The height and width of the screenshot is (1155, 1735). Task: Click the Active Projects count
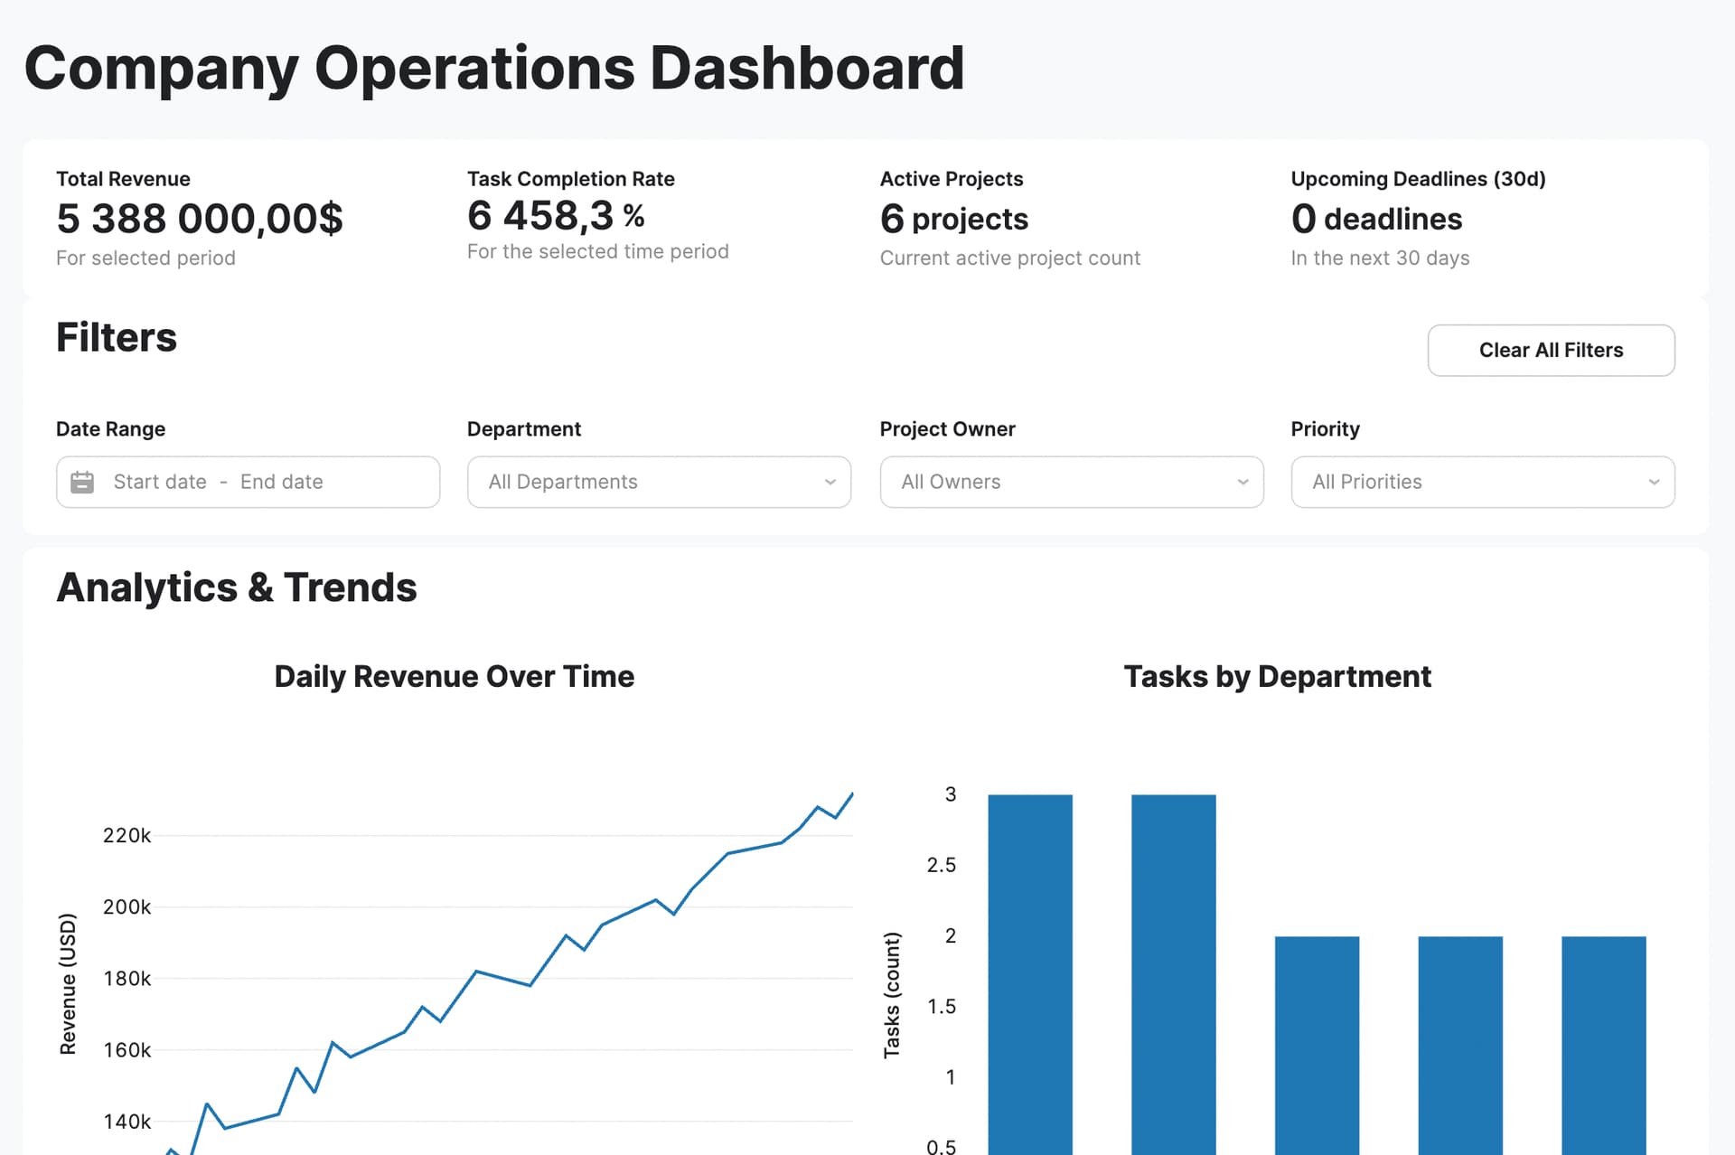pyautogui.click(x=953, y=219)
